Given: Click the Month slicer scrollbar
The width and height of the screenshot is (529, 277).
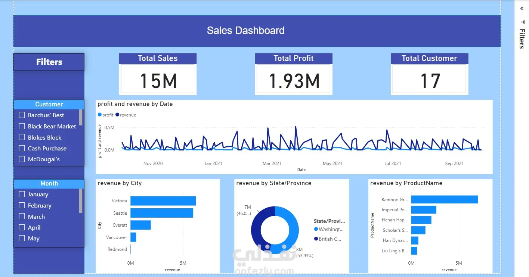Looking at the screenshot, I should tap(81, 201).
